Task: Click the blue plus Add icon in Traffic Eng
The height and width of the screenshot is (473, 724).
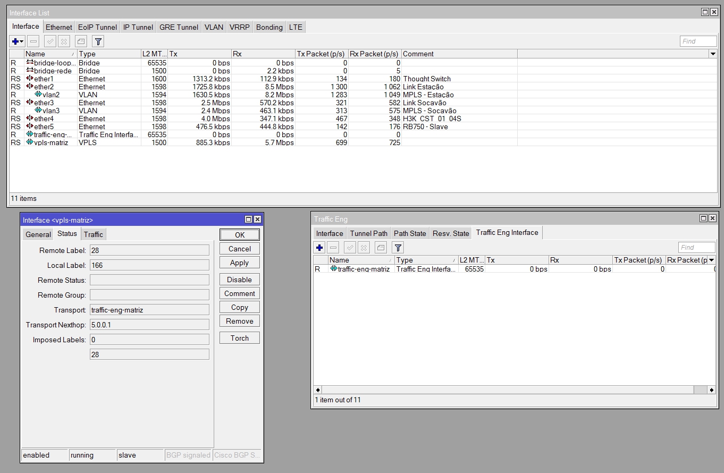Action: pyautogui.click(x=319, y=248)
